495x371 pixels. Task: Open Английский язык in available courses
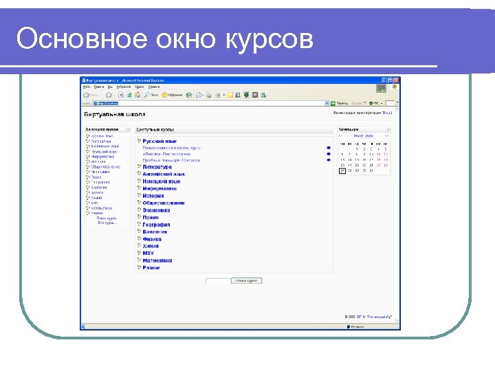click(164, 174)
